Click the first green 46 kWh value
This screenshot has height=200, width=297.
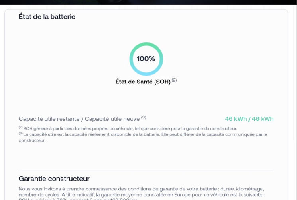click(235, 119)
